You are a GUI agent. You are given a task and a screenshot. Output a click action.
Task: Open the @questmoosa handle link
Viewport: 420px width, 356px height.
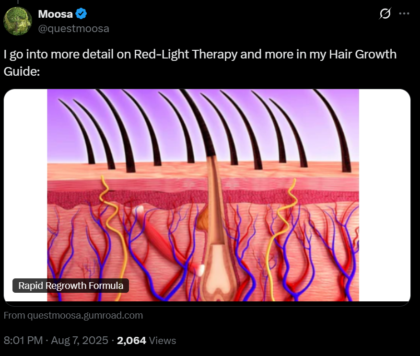(x=74, y=28)
